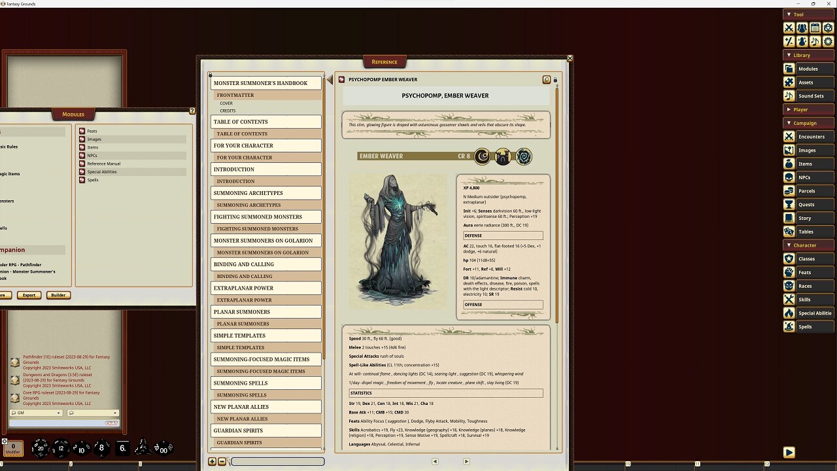Open the Party Sheet tool
The height and width of the screenshot is (471, 837).
tap(802, 27)
